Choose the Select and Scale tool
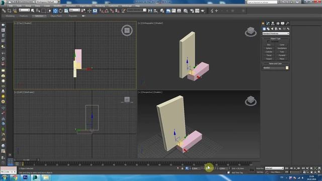This screenshot has width=322, height=181. point(66,11)
